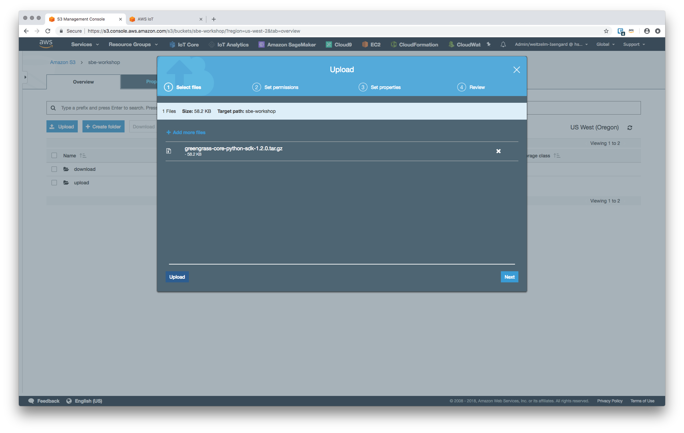Open Amazon SageMaker shortcut
This screenshot has height=433, width=684.
click(x=287, y=44)
